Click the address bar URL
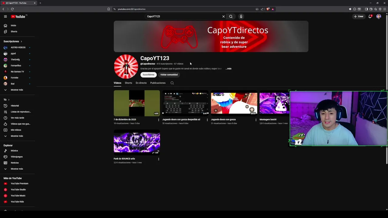This screenshot has height=218, width=388. point(132,9)
